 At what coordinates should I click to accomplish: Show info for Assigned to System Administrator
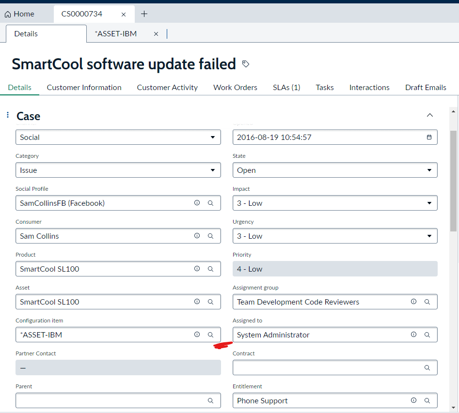tap(413, 334)
